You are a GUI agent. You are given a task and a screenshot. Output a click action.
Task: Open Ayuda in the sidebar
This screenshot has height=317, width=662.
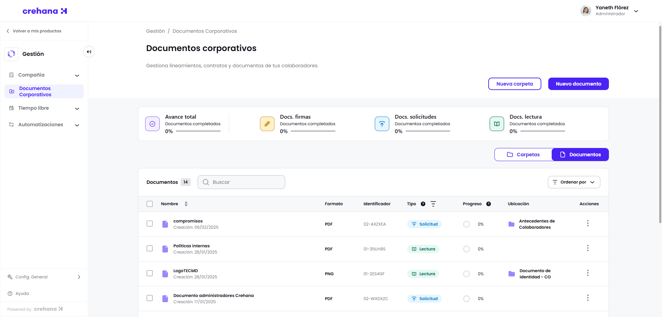[x=22, y=294]
